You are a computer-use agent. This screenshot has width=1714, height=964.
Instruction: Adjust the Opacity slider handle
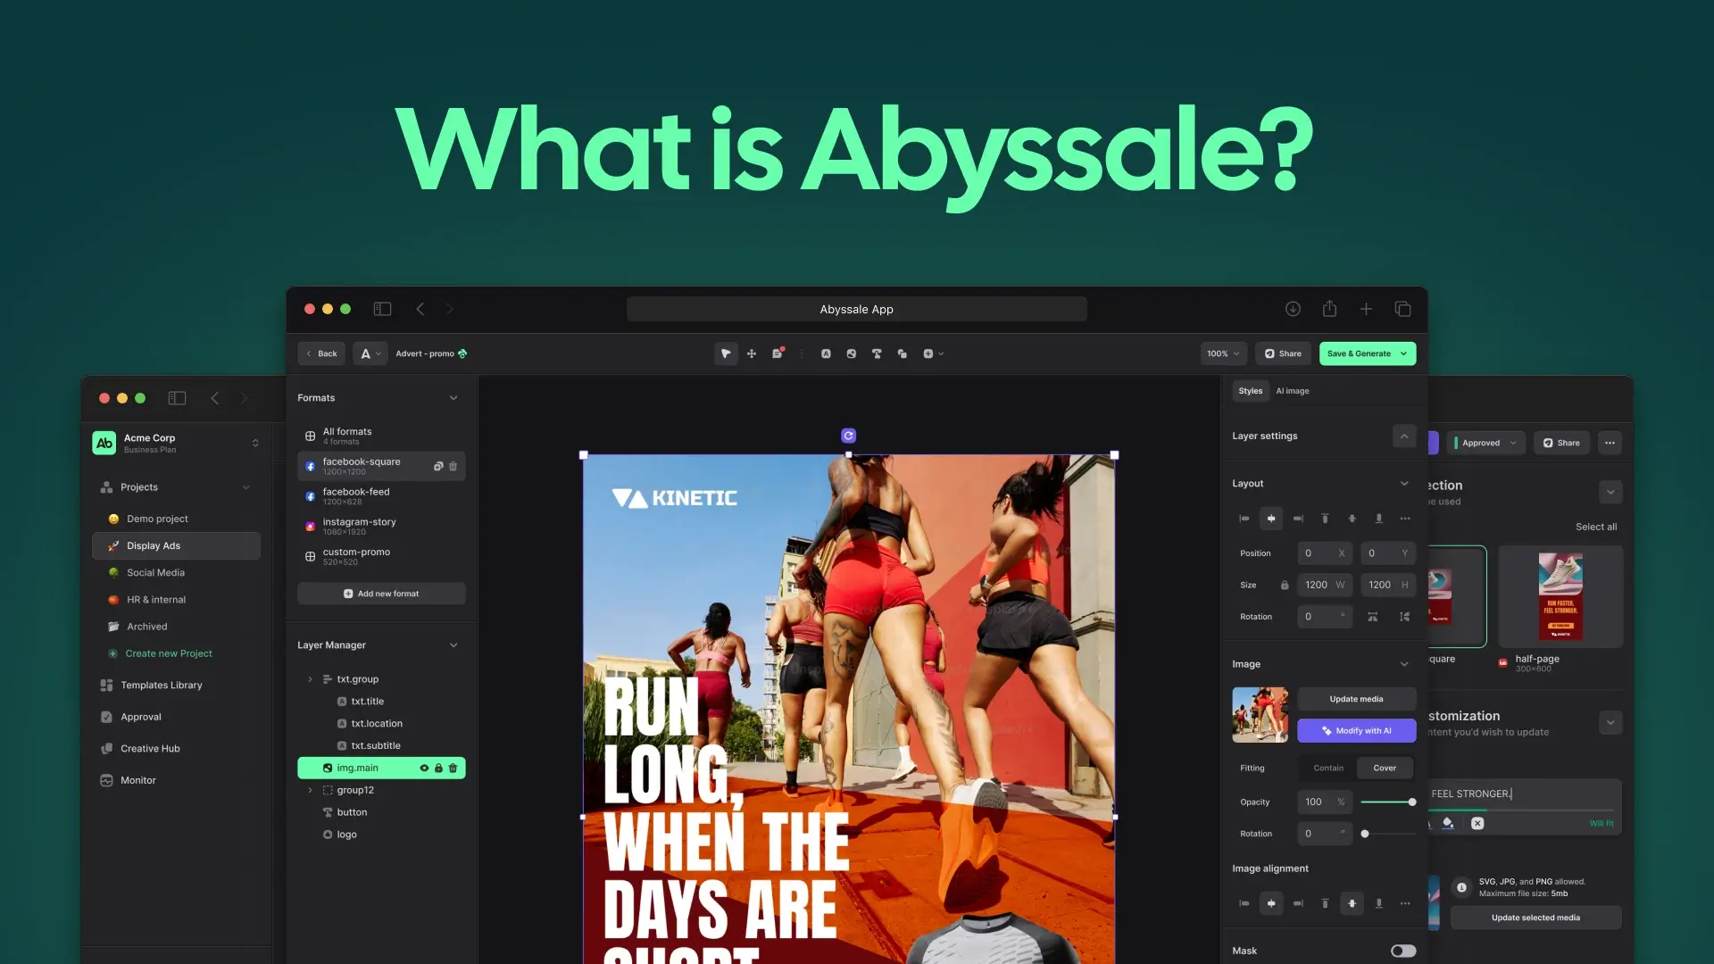pyautogui.click(x=1411, y=802)
